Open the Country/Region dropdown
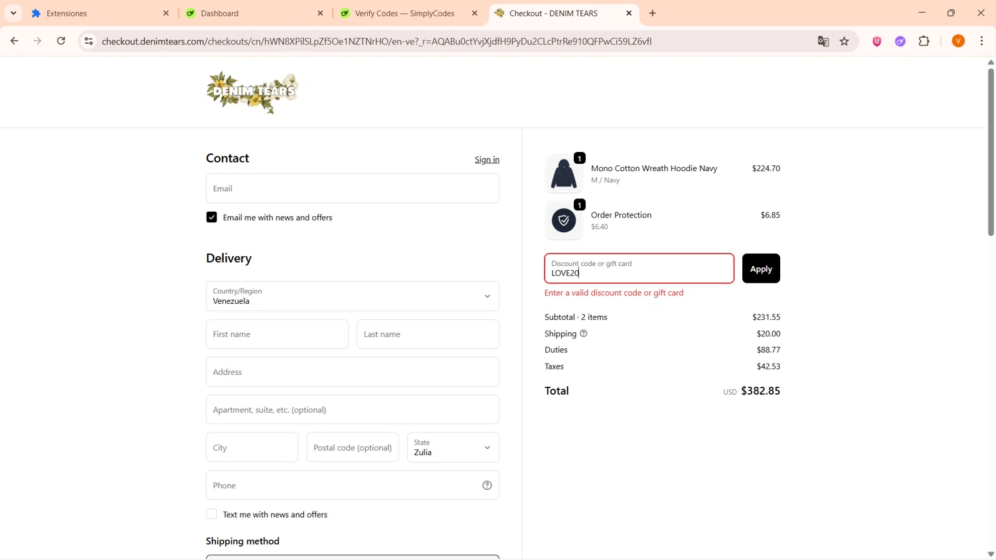996x560 pixels. tap(353, 296)
